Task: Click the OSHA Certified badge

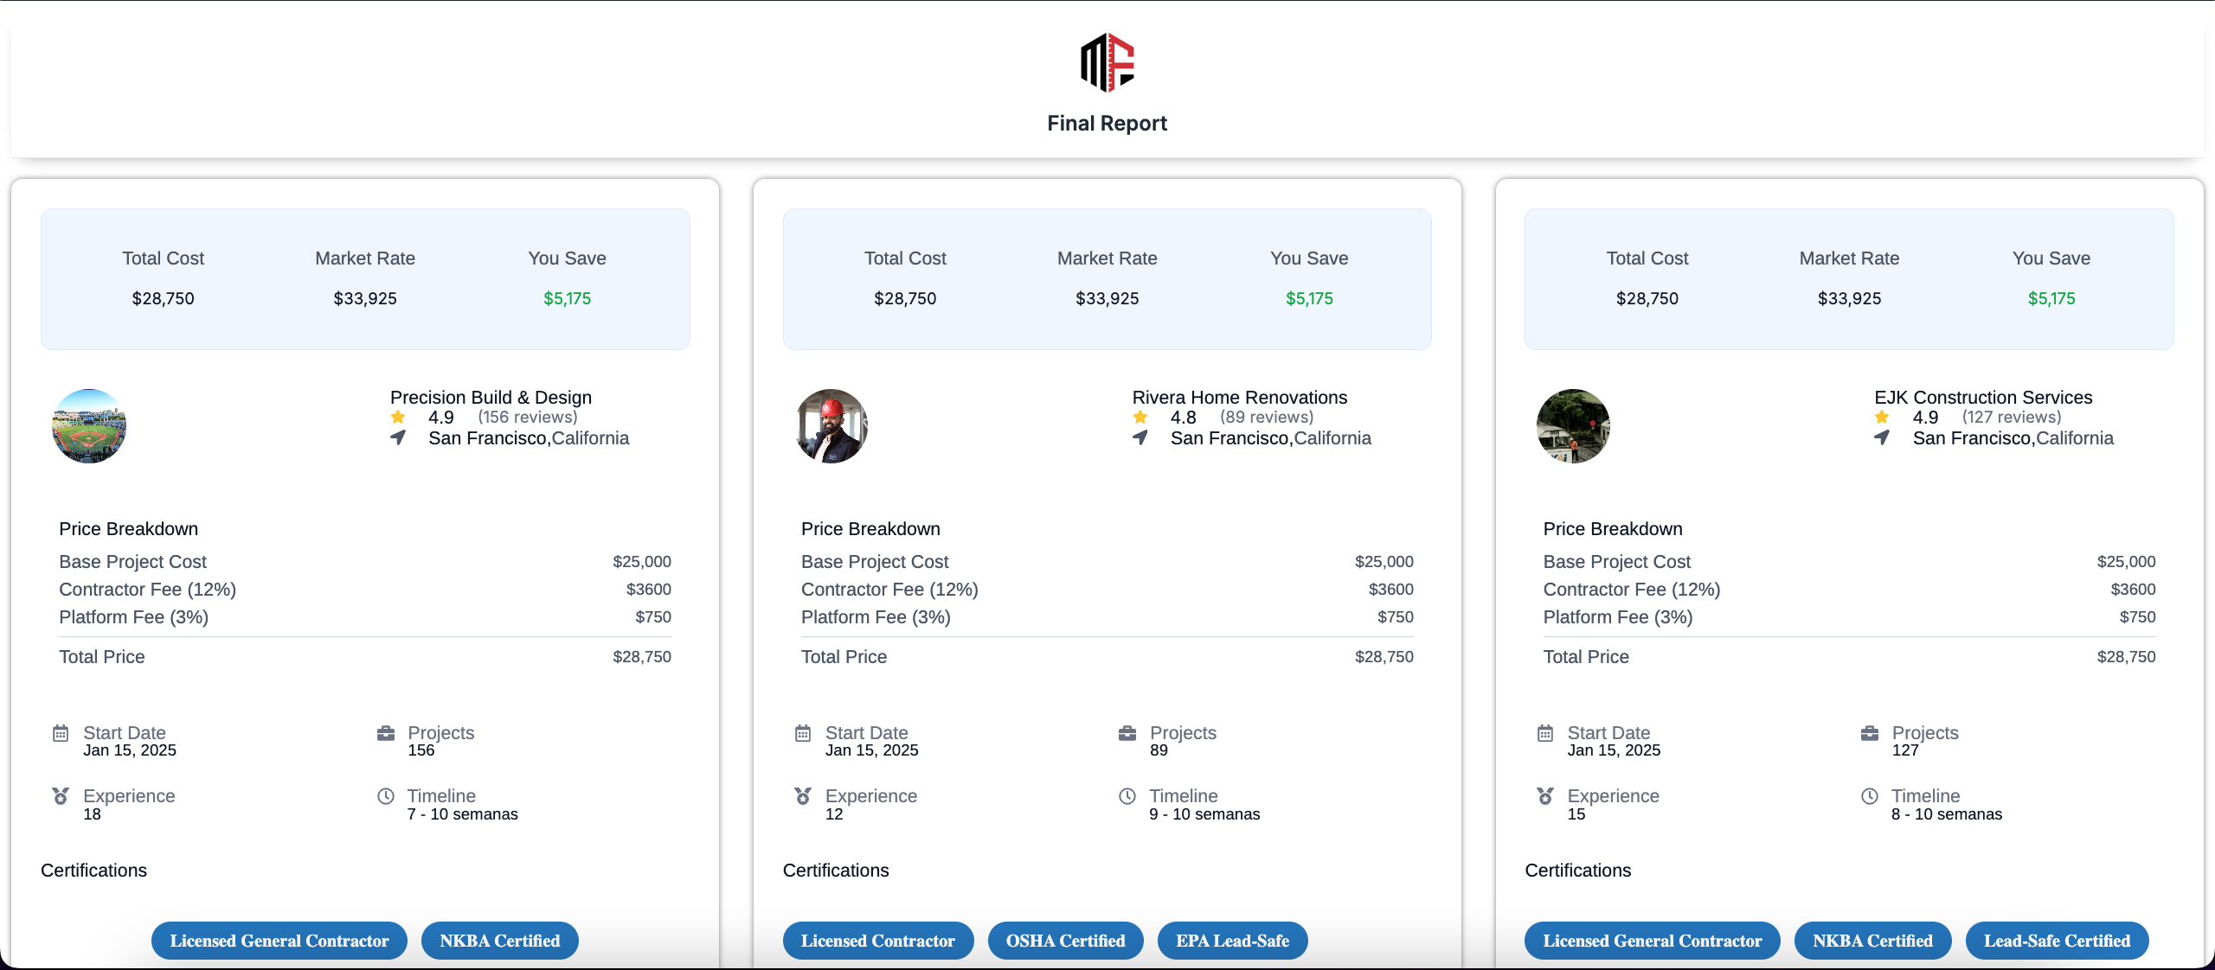Action: (x=1066, y=941)
